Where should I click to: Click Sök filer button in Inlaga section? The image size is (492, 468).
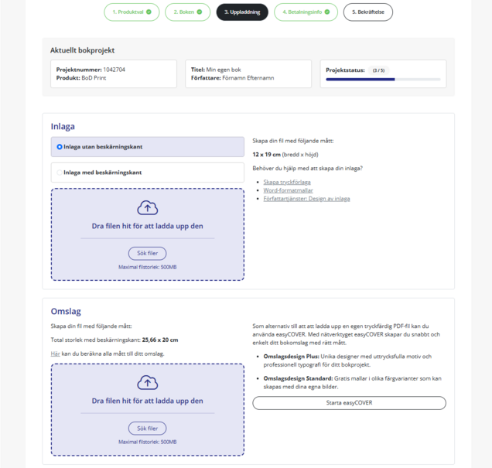coord(148,253)
